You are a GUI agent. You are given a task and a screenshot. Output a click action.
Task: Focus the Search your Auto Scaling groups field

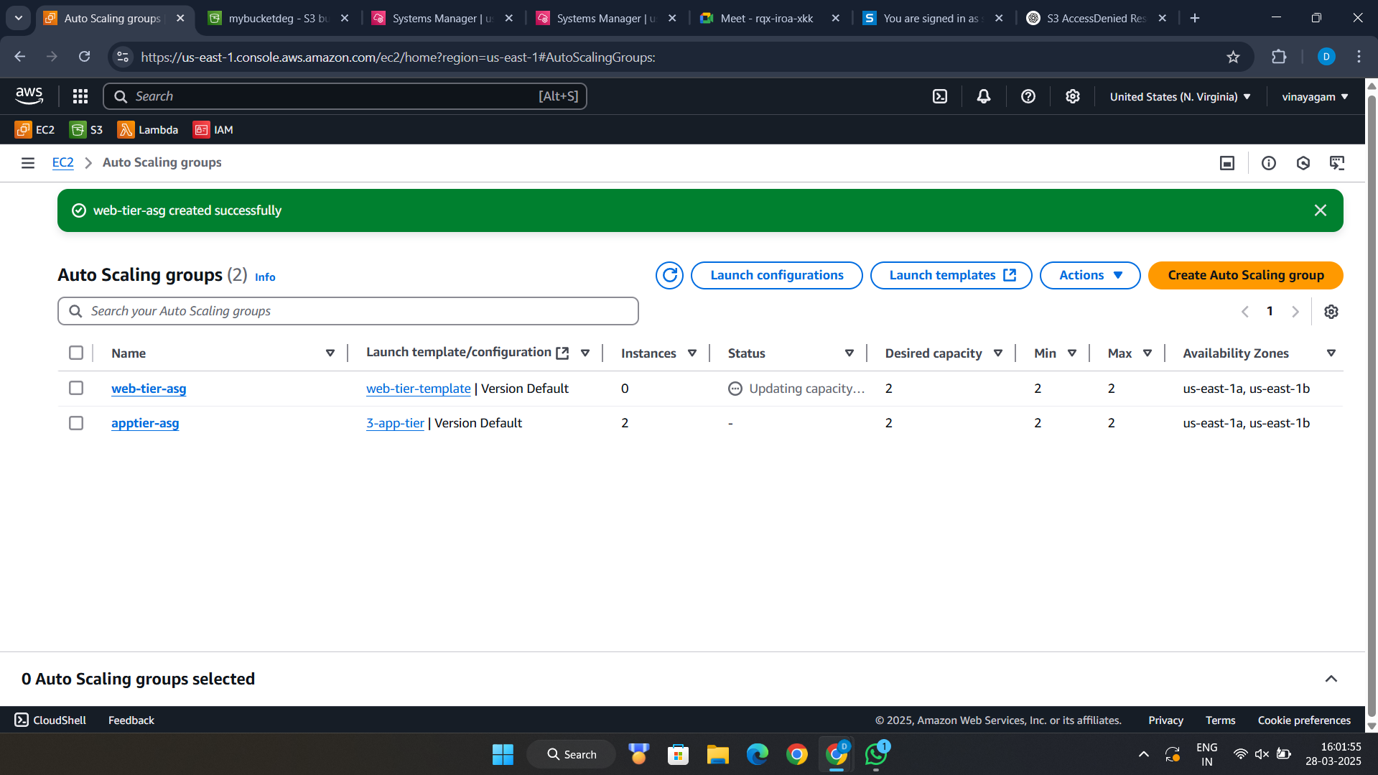coord(348,311)
